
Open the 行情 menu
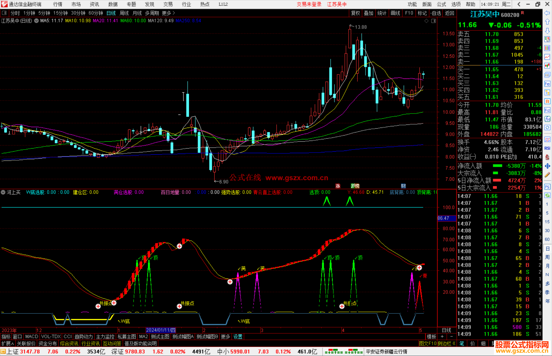tap(57, 4)
